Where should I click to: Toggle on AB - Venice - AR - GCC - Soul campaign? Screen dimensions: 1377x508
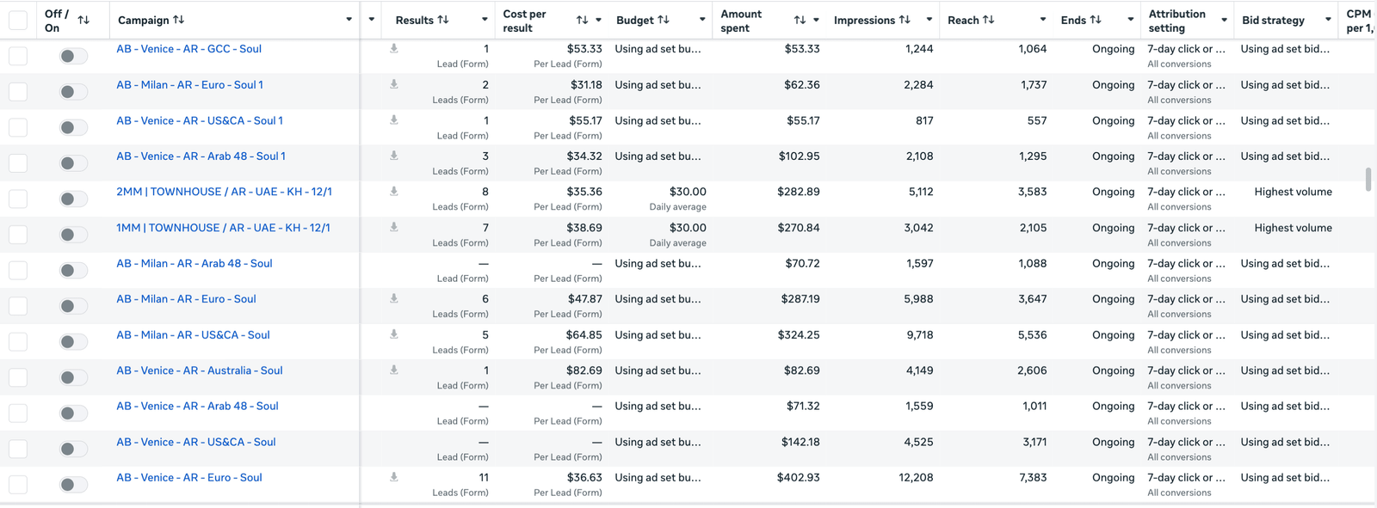click(x=73, y=56)
